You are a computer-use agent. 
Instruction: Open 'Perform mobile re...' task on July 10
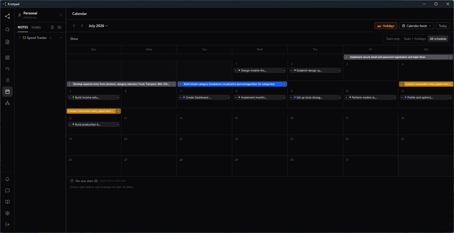(x=371, y=98)
